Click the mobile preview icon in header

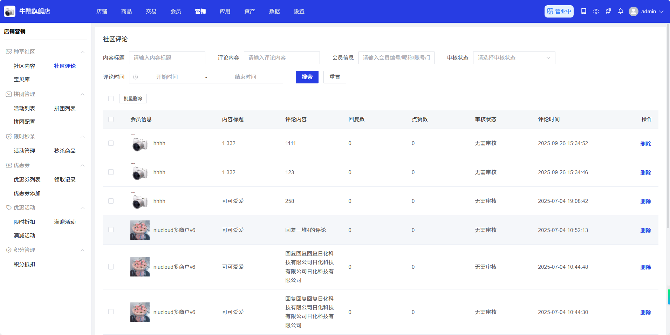(x=583, y=11)
